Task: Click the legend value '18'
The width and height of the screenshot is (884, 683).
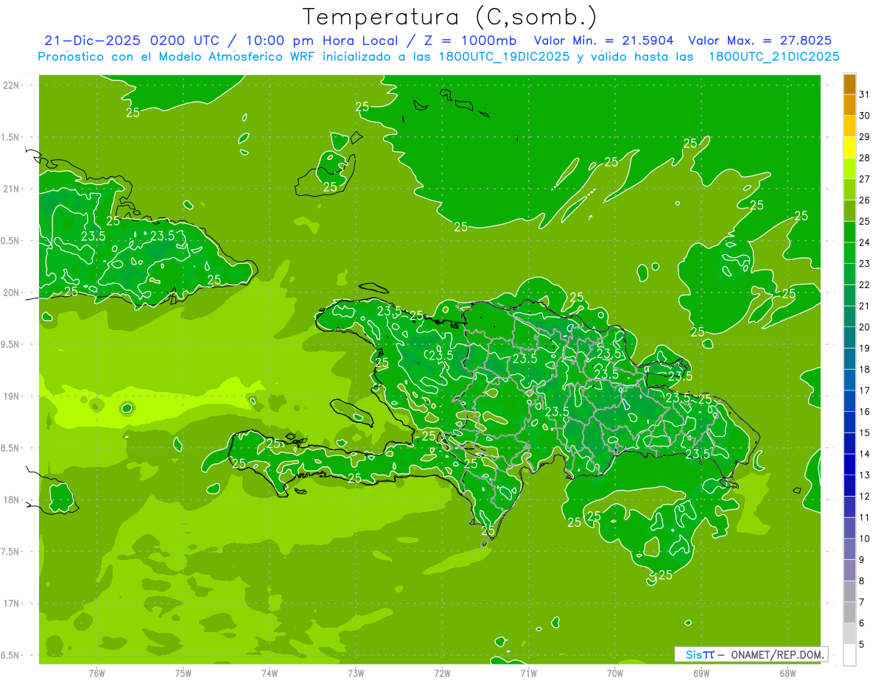Action: pos(865,369)
